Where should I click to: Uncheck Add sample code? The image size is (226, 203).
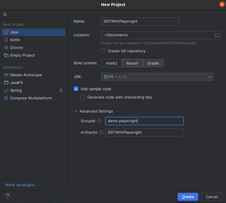pyautogui.click(x=76, y=89)
